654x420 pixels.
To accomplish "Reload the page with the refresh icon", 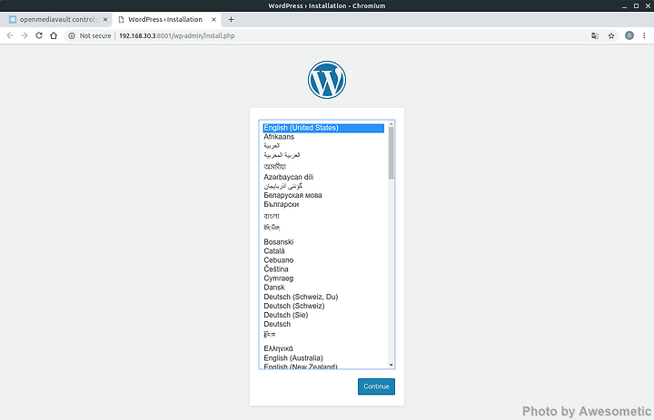I will [39, 36].
